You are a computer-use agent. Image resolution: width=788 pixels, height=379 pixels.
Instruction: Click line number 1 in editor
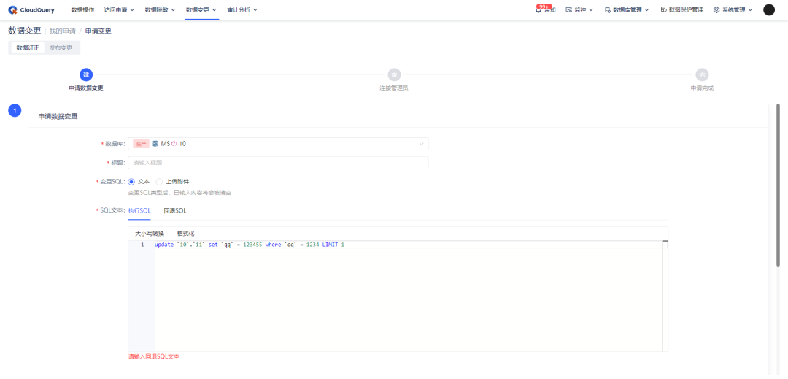[x=142, y=245]
